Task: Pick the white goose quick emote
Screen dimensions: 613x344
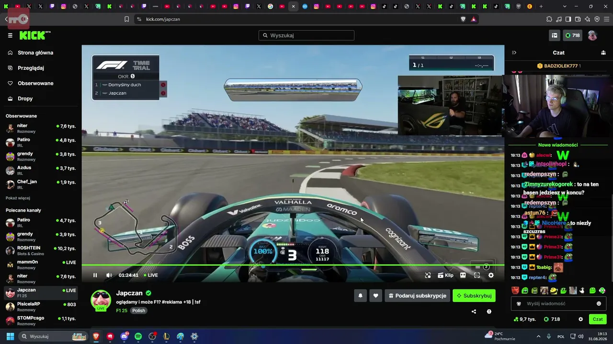Action: pyautogui.click(x=582, y=290)
